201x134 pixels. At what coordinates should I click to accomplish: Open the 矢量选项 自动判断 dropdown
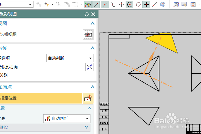70,58
